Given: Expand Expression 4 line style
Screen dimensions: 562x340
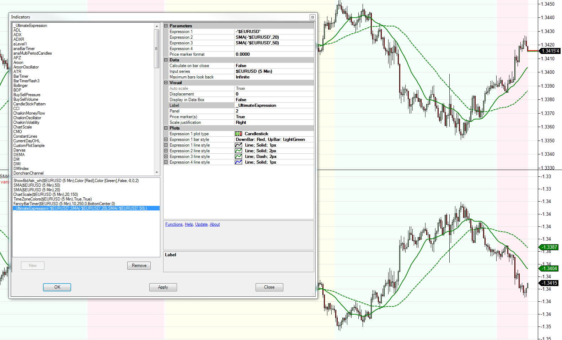Looking at the screenshot, I should point(166,162).
